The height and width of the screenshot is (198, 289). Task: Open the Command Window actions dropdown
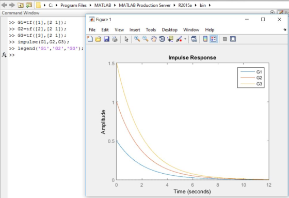click(272, 12)
